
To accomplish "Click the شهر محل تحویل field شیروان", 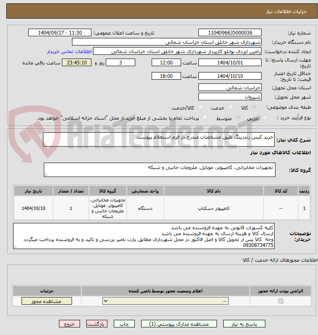I will [x=230, y=96].
